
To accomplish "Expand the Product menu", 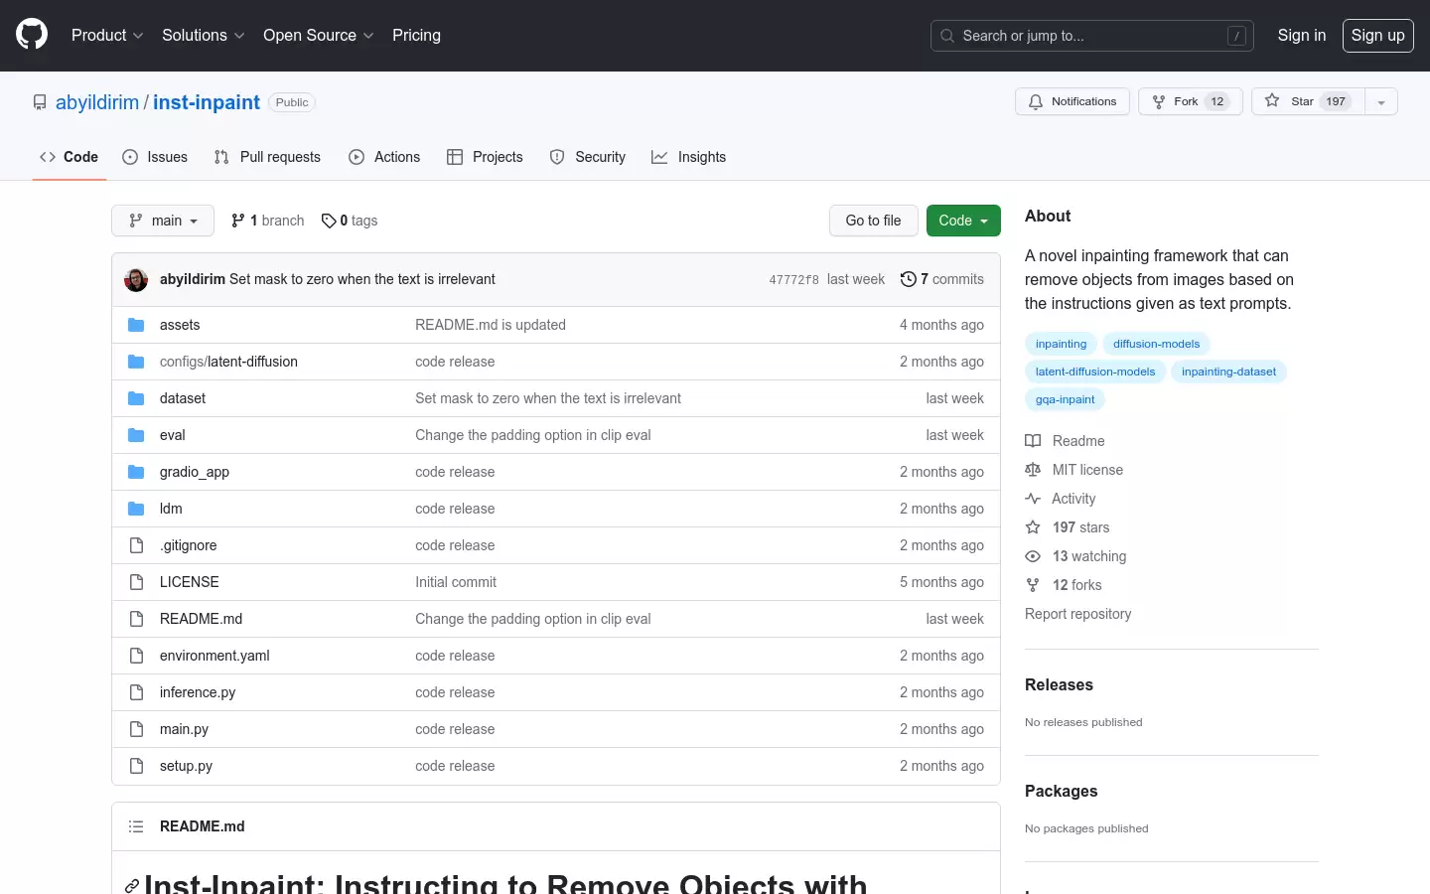I will tap(107, 35).
